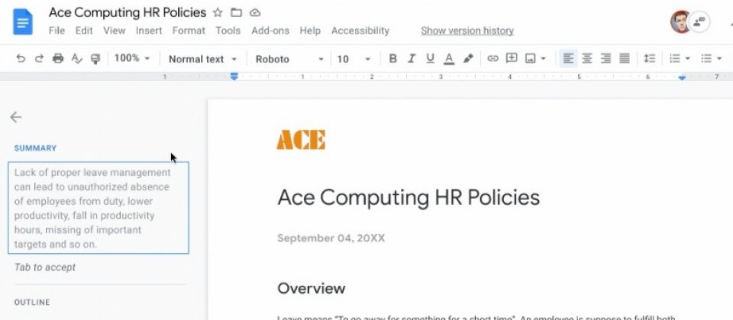
Task: Close outline panel with back arrow
Action: (x=16, y=117)
